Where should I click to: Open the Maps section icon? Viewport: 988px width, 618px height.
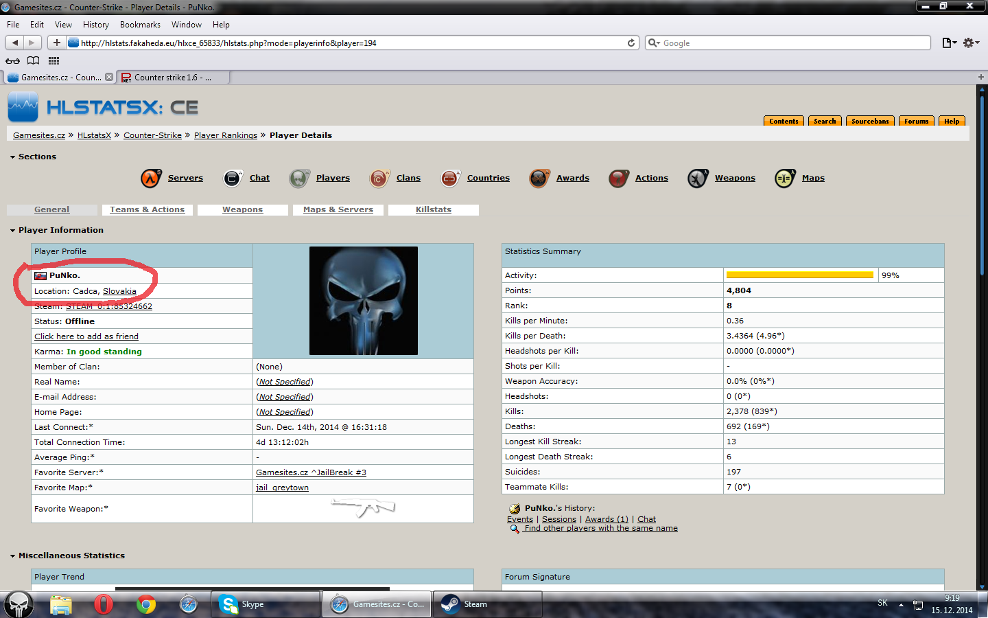coord(784,179)
